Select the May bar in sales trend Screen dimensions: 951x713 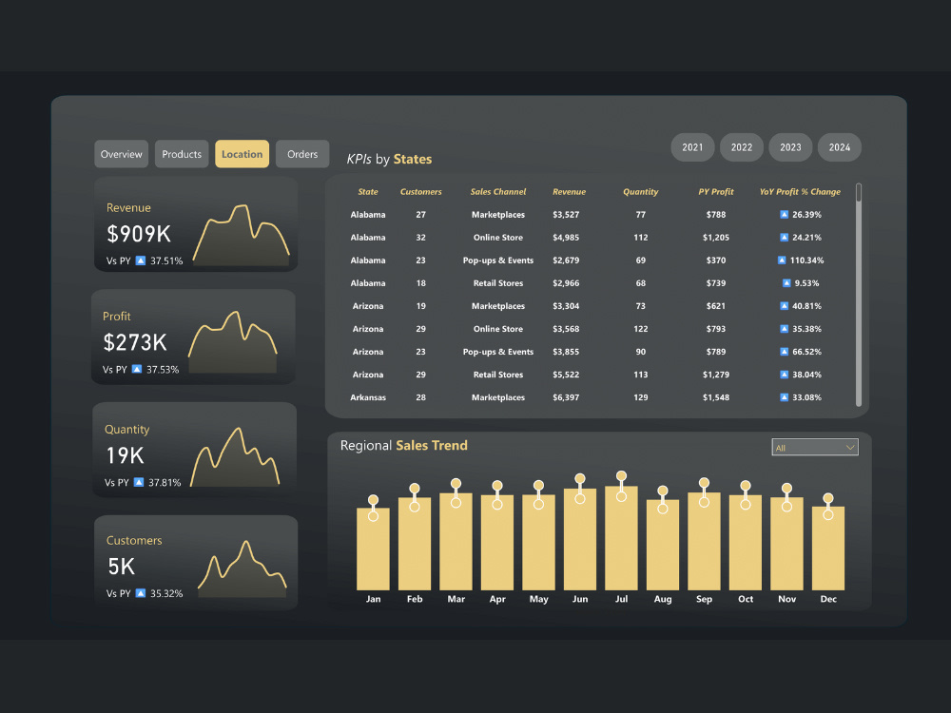(538, 543)
